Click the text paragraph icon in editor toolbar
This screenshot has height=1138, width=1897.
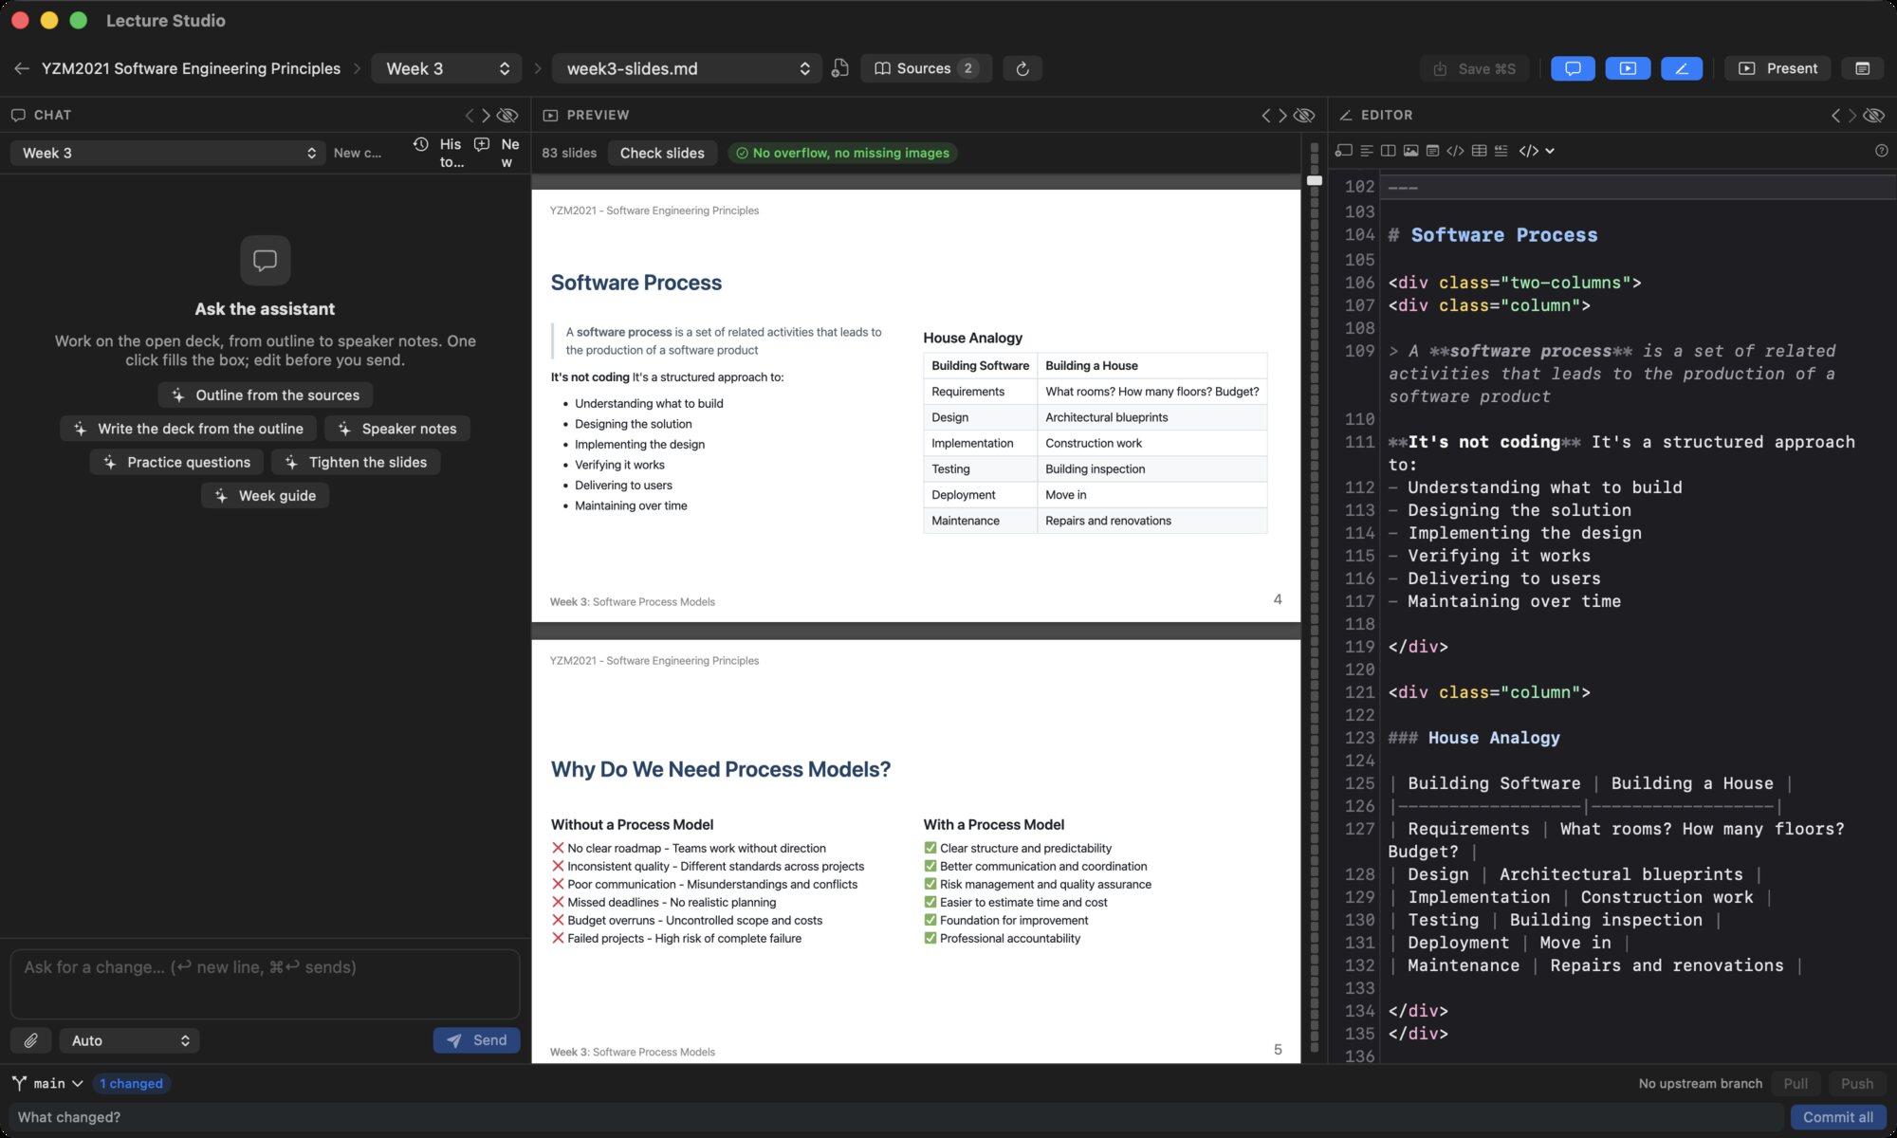point(1367,151)
